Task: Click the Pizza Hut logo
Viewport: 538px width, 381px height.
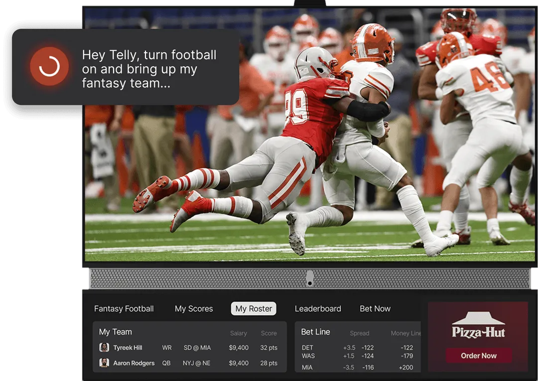Action: [x=478, y=326]
